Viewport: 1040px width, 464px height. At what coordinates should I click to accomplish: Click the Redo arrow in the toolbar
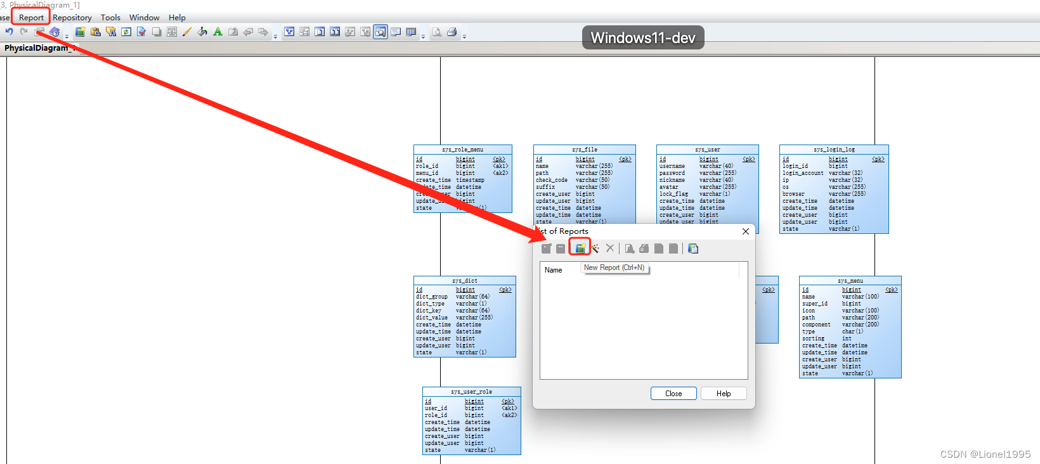point(24,32)
